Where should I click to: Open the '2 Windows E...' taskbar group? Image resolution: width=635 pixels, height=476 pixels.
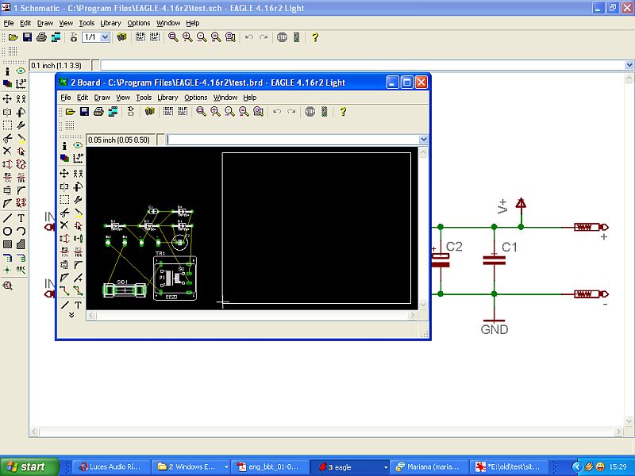[x=192, y=466]
